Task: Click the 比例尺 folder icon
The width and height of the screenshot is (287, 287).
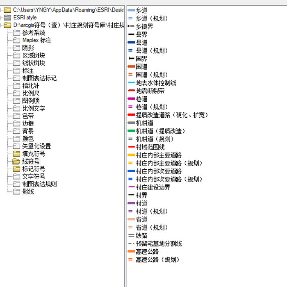Action: [x=16, y=93]
